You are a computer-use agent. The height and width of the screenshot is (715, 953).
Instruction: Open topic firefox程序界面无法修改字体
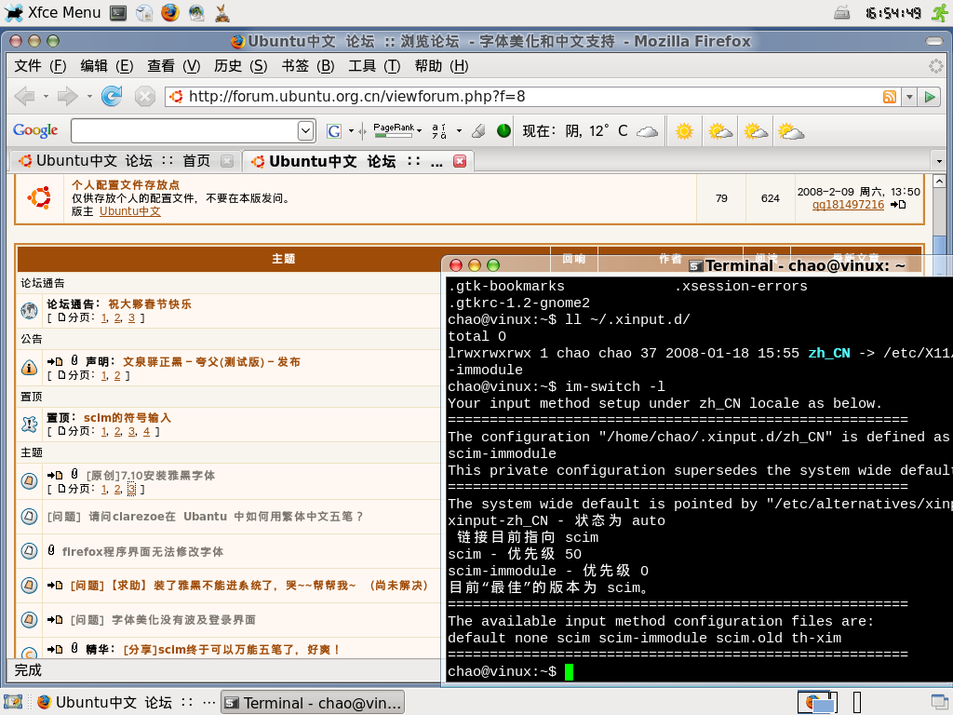(142, 551)
